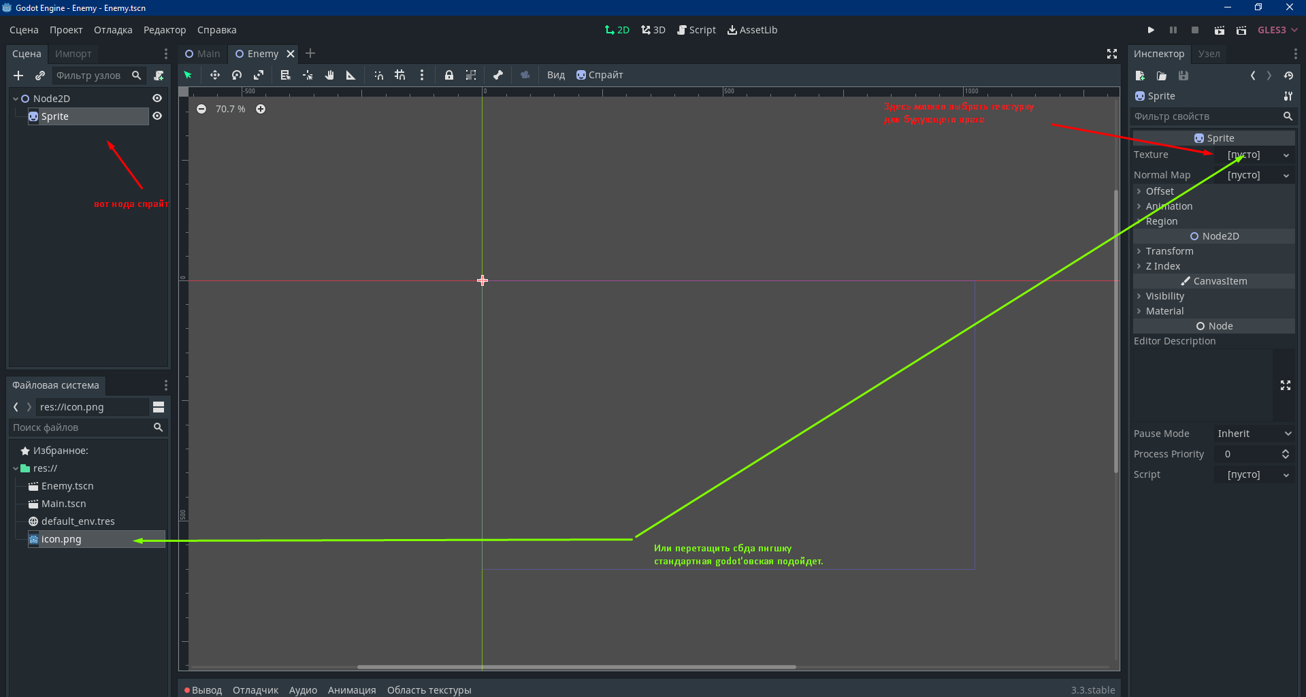Zoom in the canvas with plus icon
The image size is (1306, 697).
261,109
